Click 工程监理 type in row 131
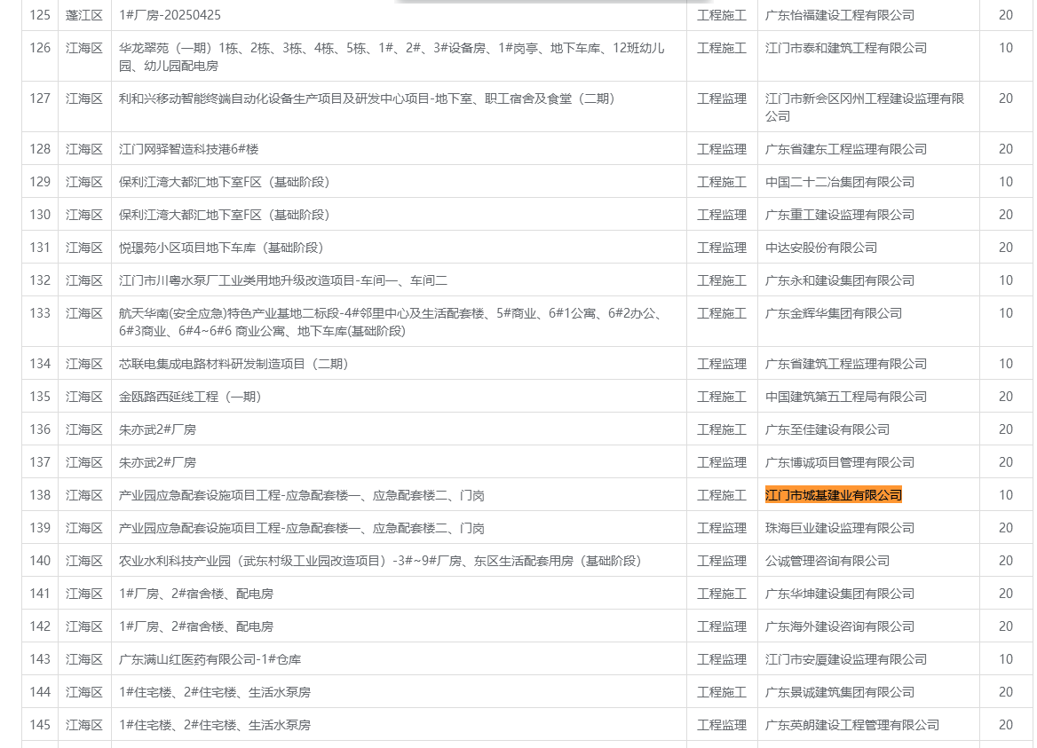 (x=722, y=248)
